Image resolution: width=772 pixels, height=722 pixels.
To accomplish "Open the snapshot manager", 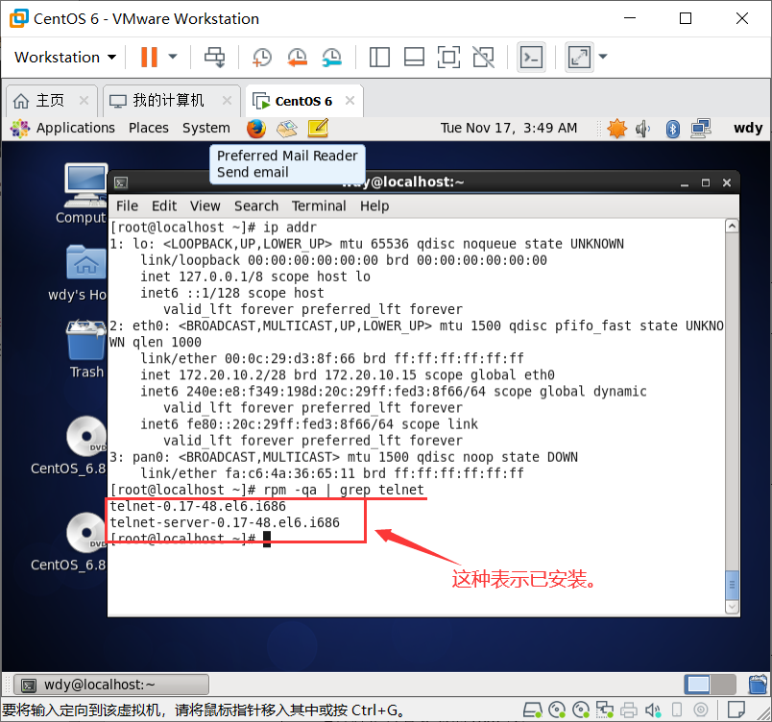I will pyautogui.click(x=332, y=57).
